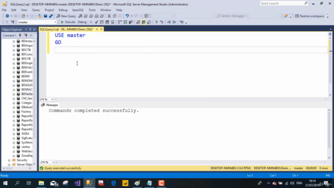
Task: Open the Help menu
Action: (x=119, y=10)
